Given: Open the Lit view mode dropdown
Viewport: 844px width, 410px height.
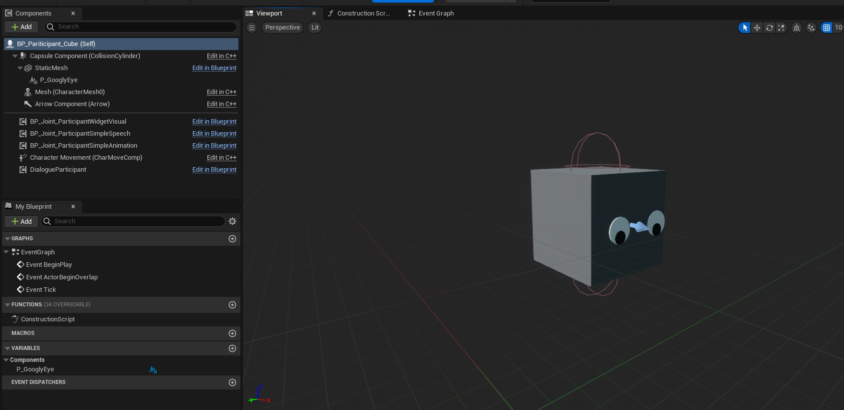Looking at the screenshot, I should 315,28.
